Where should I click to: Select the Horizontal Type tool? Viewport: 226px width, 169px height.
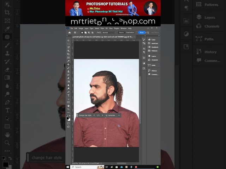pos(69,95)
